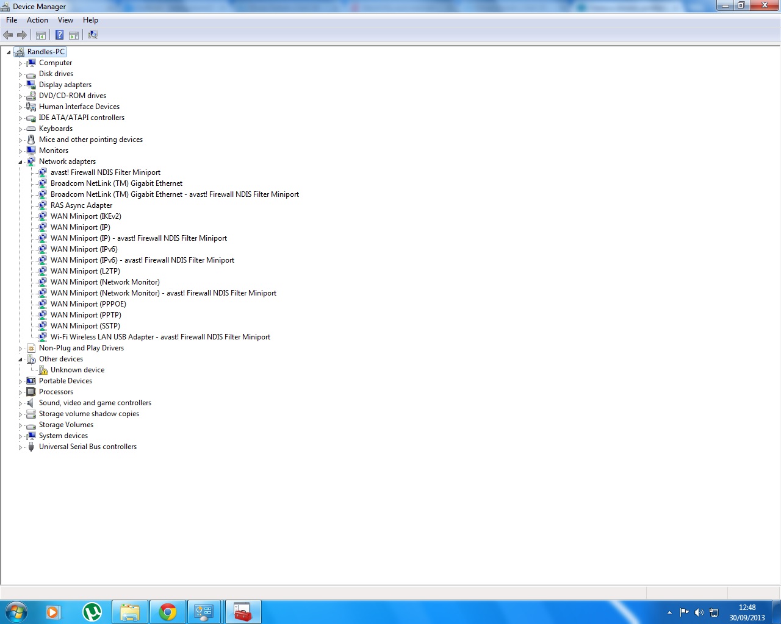This screenshot has height=624, width=781.
Task: Open the media player taskbar button
Action: pyautogui.click(x=54, y=612)
